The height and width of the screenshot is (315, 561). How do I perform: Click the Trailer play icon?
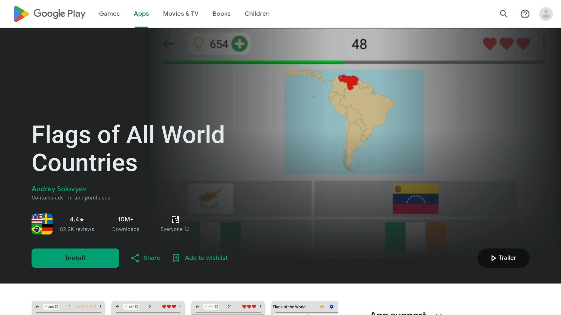click(494, 258)
